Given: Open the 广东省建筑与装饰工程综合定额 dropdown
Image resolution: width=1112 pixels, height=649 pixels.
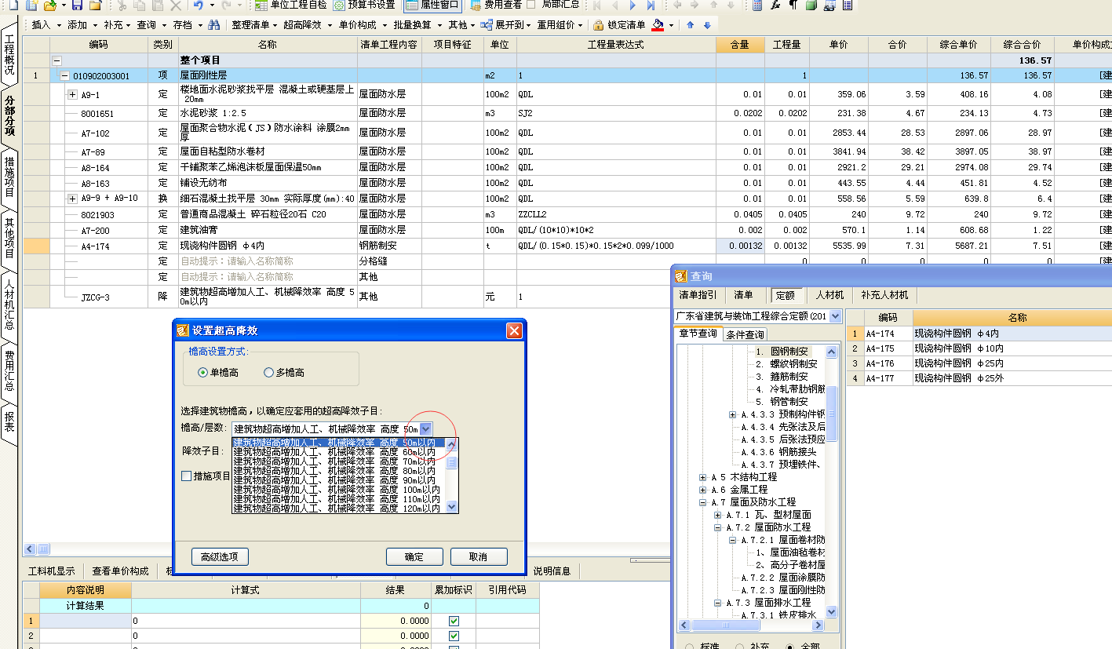Looking at the screenshot, I should (x=835, y=316).
